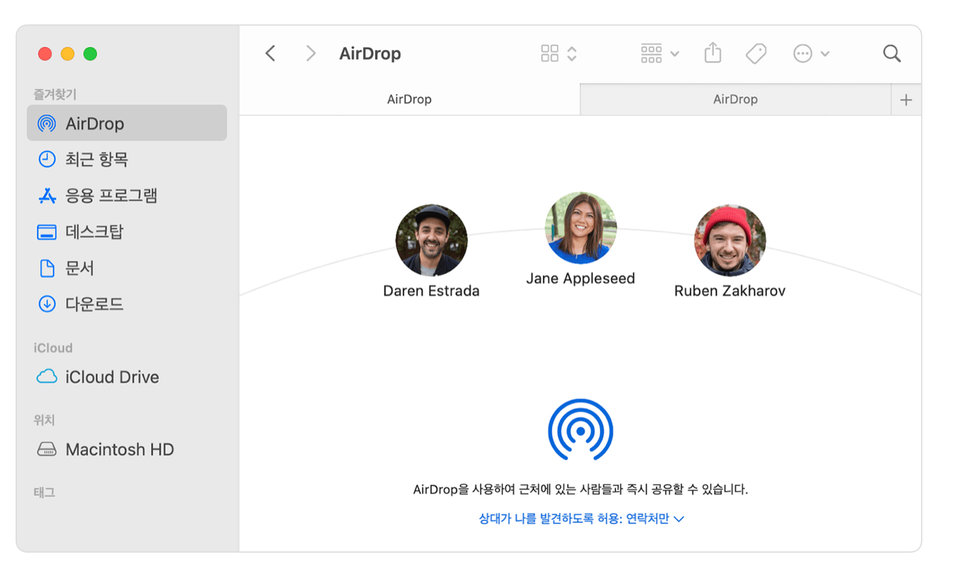Select 다운로드 label in sidebar
967x579 pixels.
[95, 304]
